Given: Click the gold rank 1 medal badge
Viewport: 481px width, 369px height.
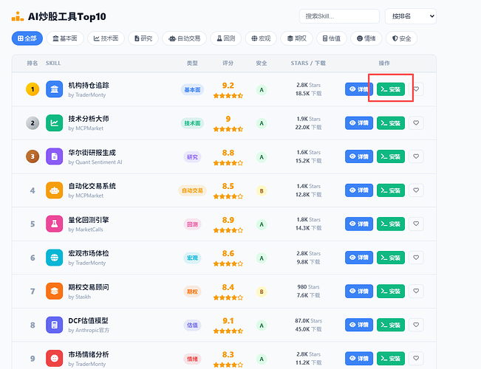Looking at the screenshot, I should (33, 89).
